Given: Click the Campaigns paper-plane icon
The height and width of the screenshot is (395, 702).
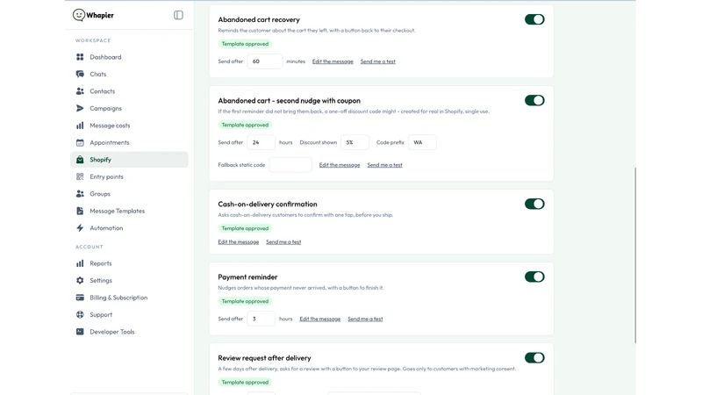Looking at the screenshot, I should [80, 108].
